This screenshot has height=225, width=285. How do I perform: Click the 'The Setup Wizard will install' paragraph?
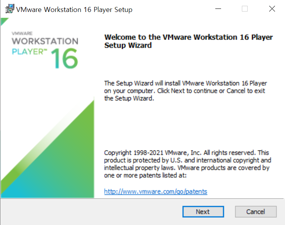[185, 91]
